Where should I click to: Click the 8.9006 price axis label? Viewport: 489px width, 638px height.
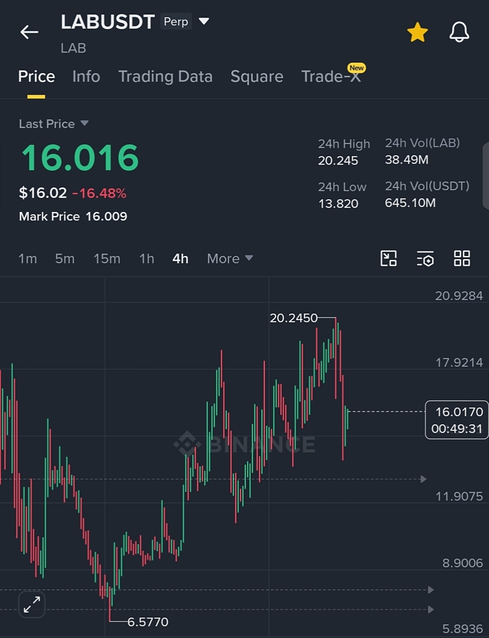(462, 563)
